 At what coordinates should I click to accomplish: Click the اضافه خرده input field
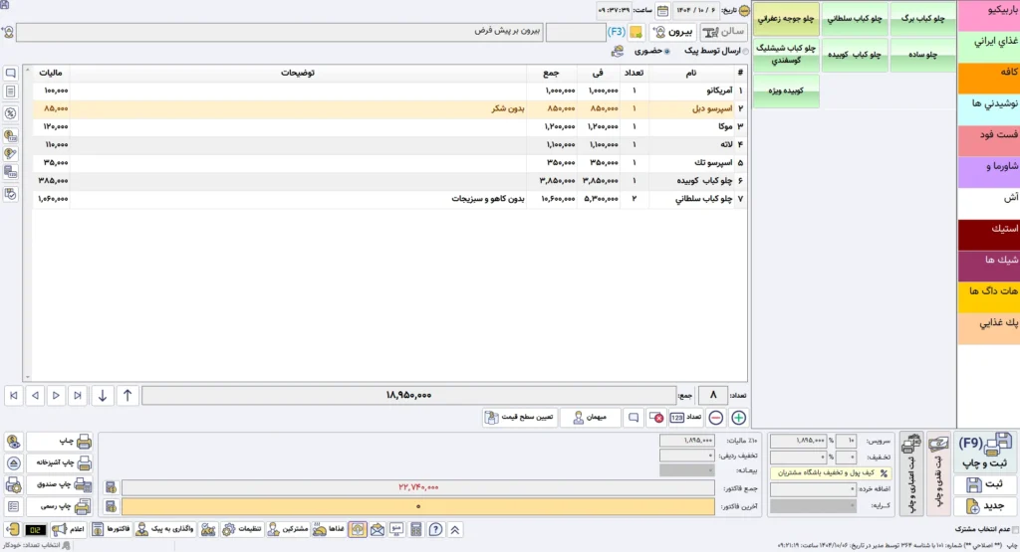813,489
